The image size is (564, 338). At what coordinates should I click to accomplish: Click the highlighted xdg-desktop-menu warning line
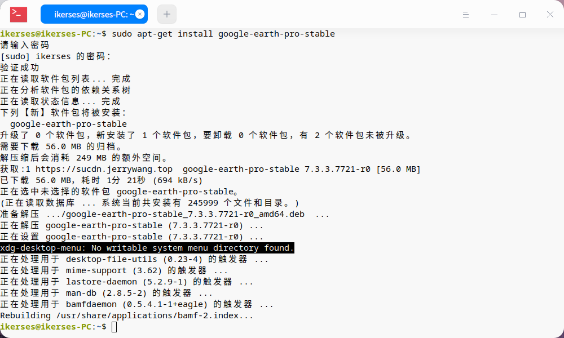147,248
